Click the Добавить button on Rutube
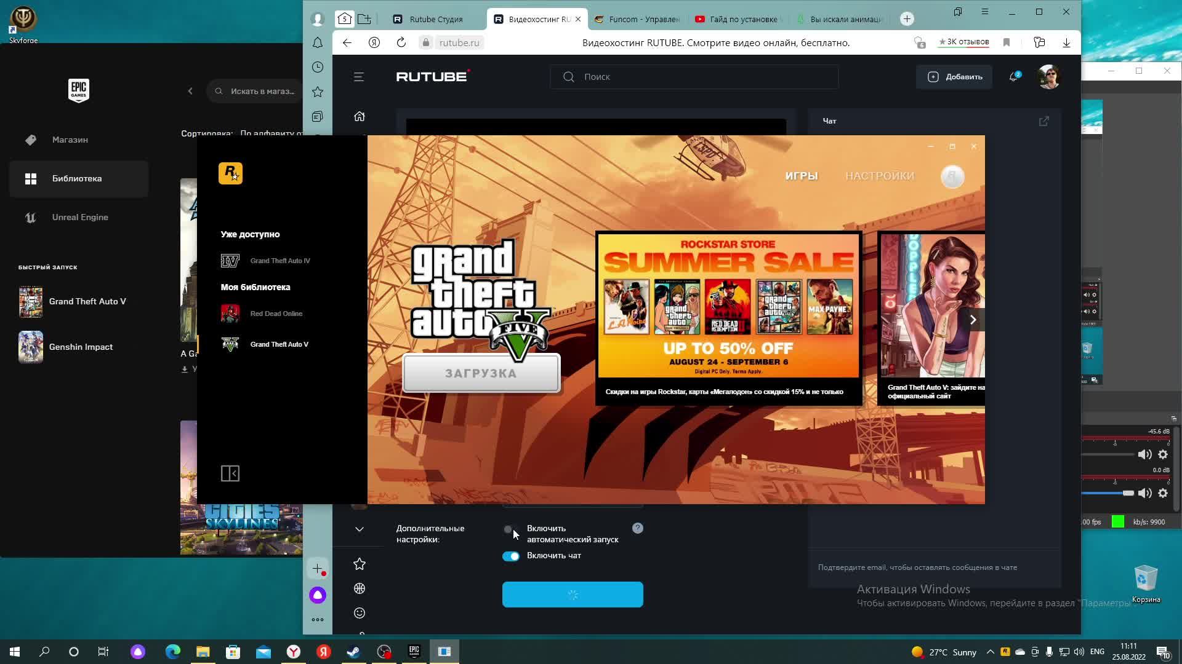Image resolution: width=1182 pixels, height=664 pixels. pos(954,77)
